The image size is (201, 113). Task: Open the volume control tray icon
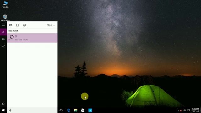185,110
